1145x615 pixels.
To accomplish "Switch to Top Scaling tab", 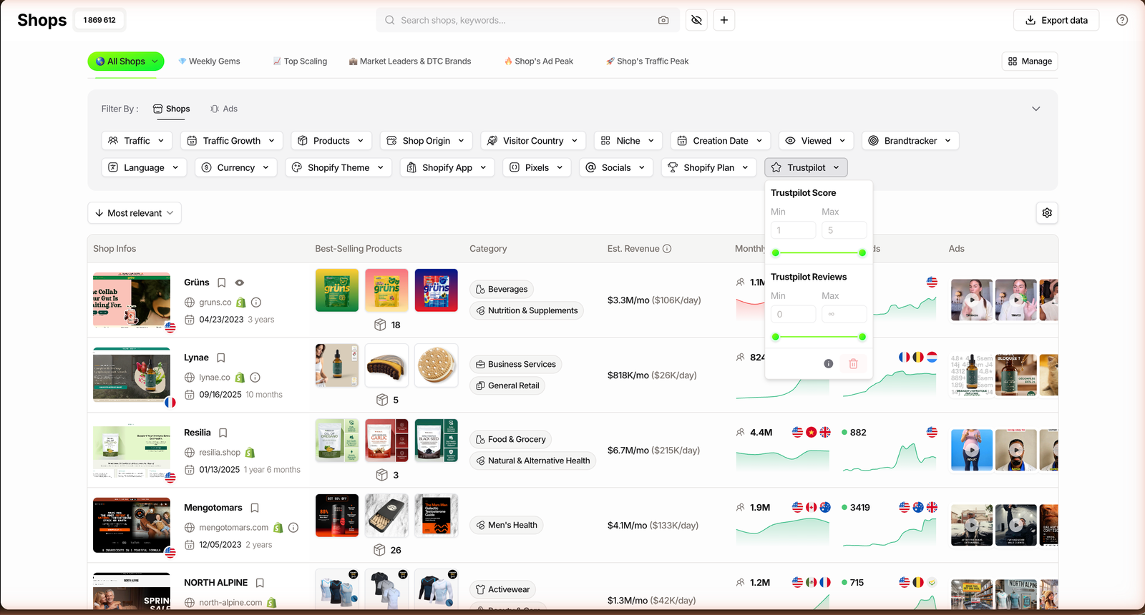I will (x=300, y=62).
